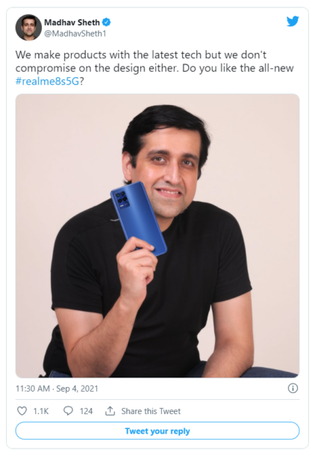315x456 pixels.
Task: Click the camera module on the blue phone
Action: 122,198
